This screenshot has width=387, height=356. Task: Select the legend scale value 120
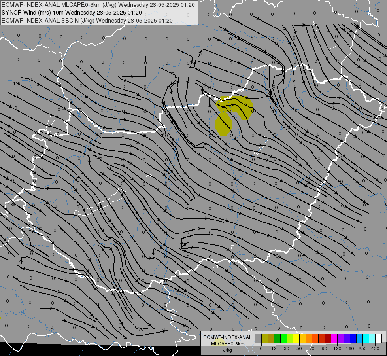pos(337,348)
